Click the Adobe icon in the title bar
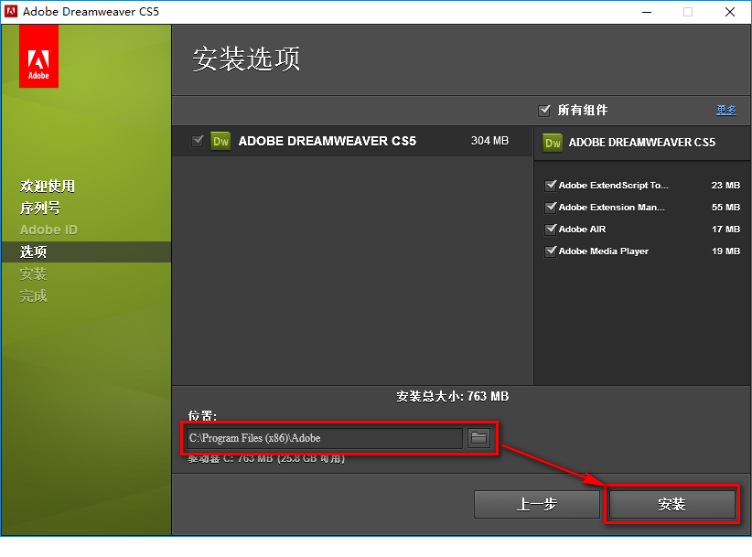Screen dimensions: 752x557 (13, 13)
